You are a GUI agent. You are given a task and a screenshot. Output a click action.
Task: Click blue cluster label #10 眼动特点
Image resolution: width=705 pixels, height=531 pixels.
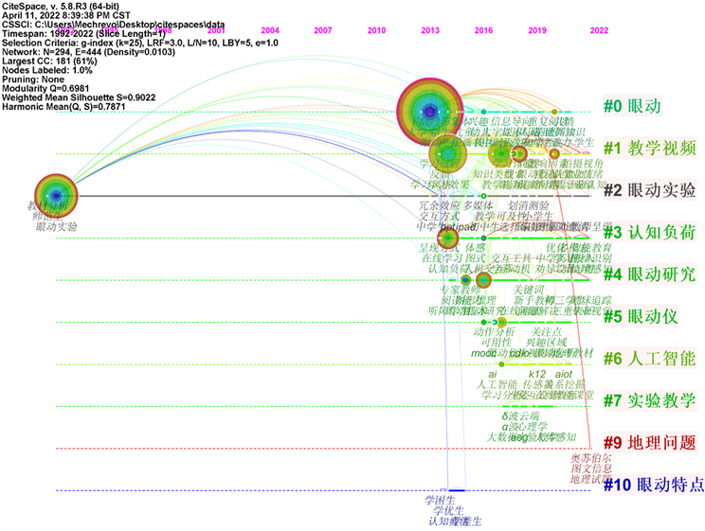click(x=655, y=485)
